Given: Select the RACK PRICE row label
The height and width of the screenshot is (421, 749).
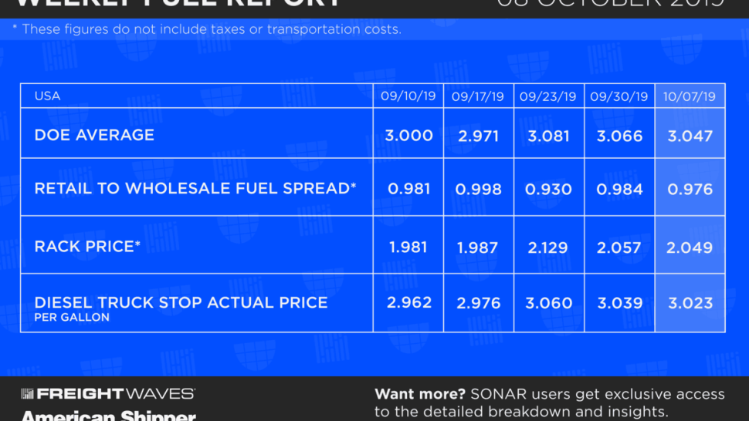Looking at the screenshot, I should coord(87,246).
